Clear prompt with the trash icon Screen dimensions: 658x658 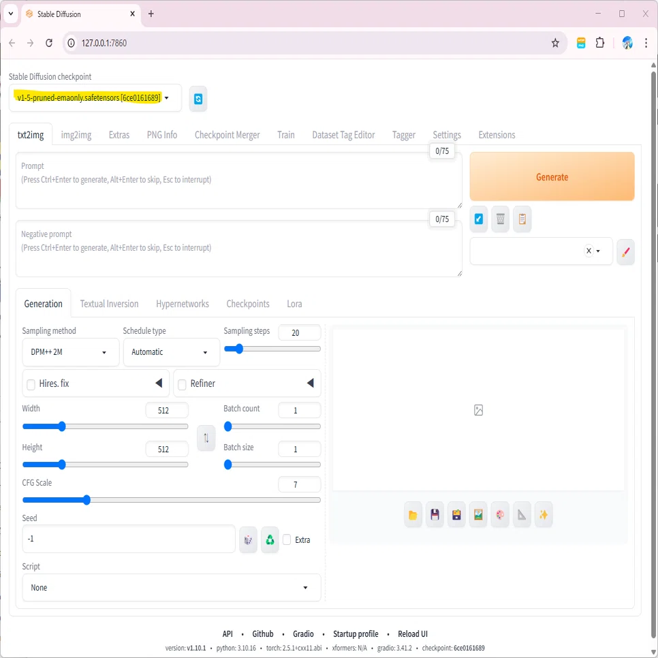tap(500, 219)
